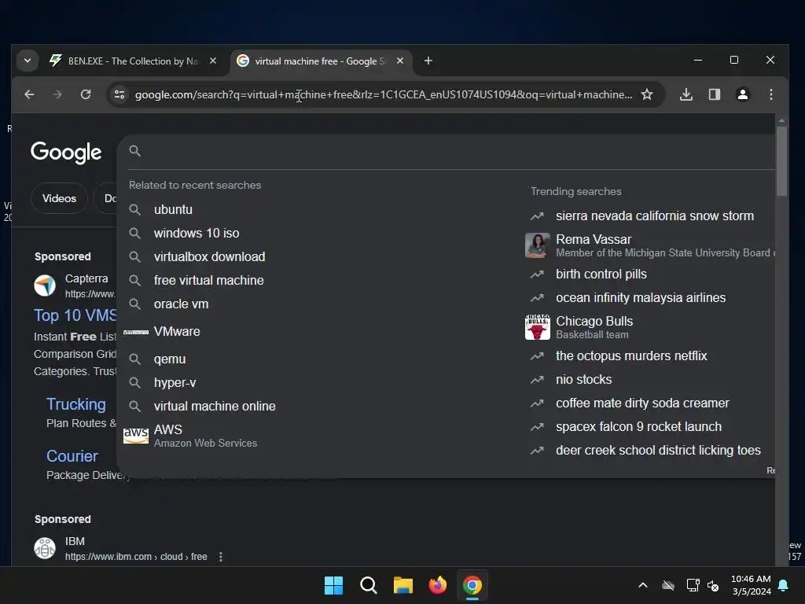
Task: Open Rema Vassar trending search
Action: (649, 245)
